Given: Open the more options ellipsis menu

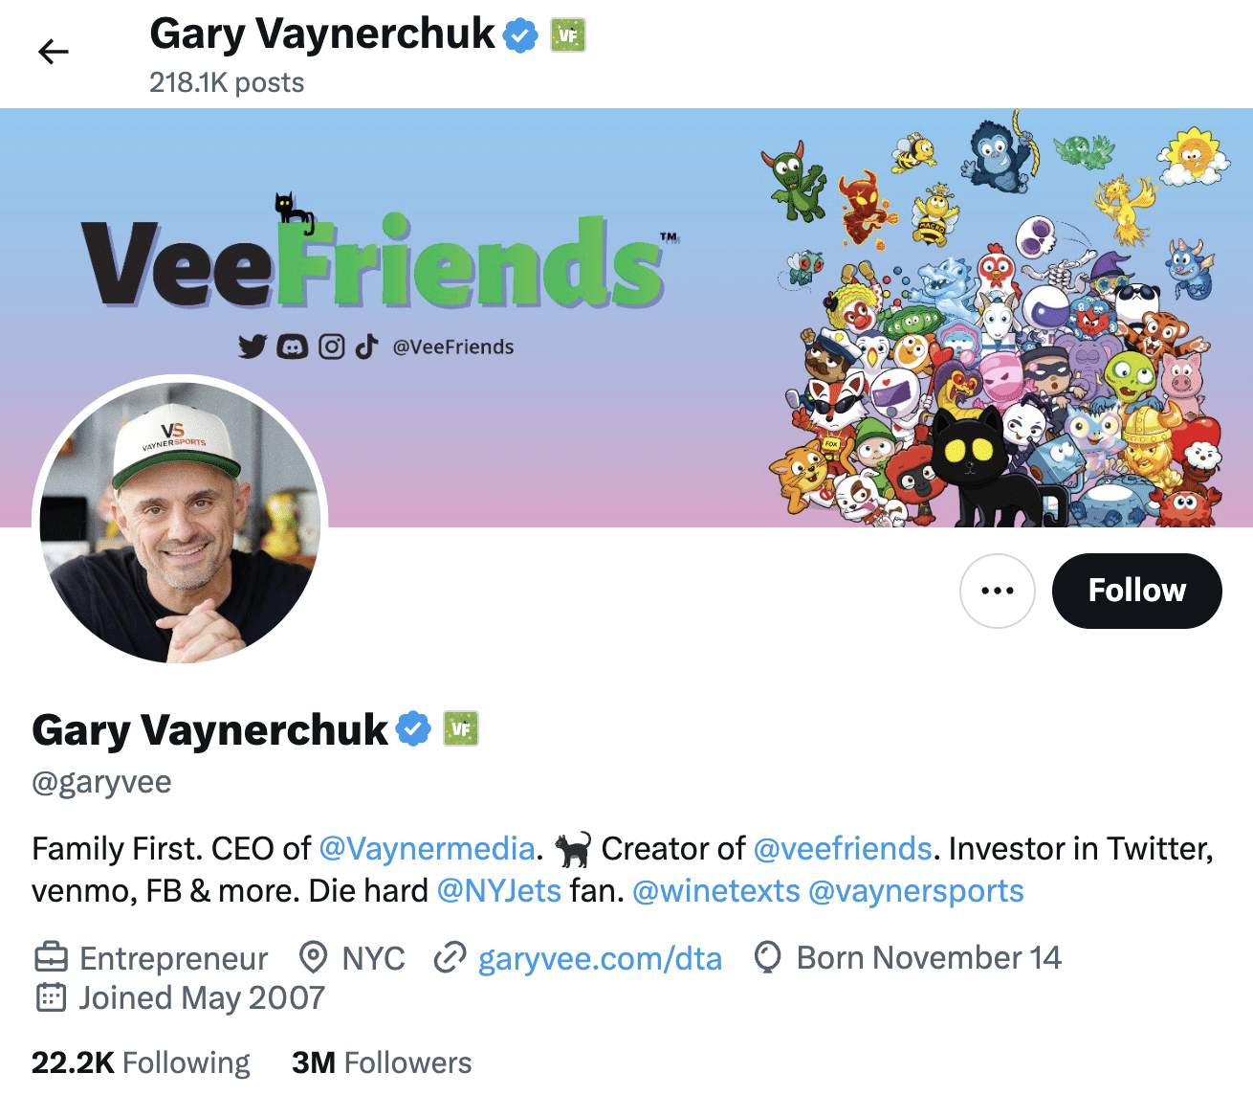Looking at the screenshot, I should [x=997, y=591].
